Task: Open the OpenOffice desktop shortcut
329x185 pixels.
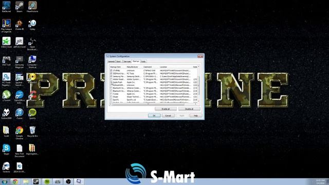Action: pos(20,97)
